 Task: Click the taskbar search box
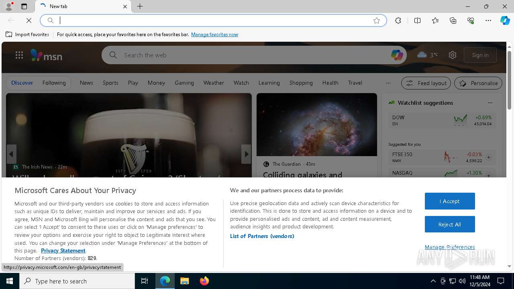[77, 281]
